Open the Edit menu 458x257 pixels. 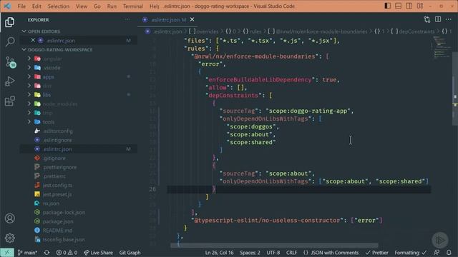(36, 6)
